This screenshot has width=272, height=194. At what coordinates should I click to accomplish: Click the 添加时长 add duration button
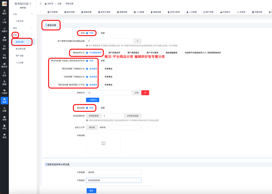click(92, 100)
